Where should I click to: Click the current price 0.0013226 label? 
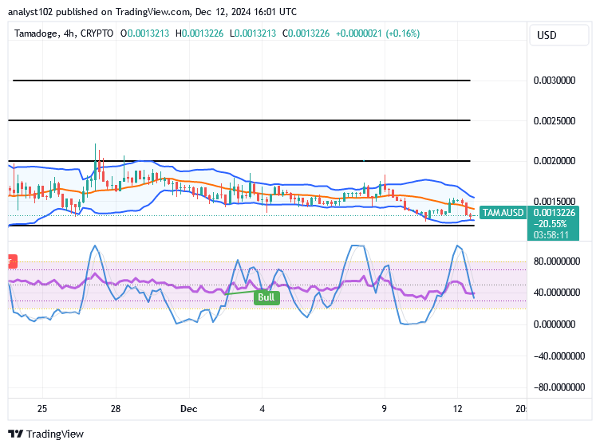554,213
